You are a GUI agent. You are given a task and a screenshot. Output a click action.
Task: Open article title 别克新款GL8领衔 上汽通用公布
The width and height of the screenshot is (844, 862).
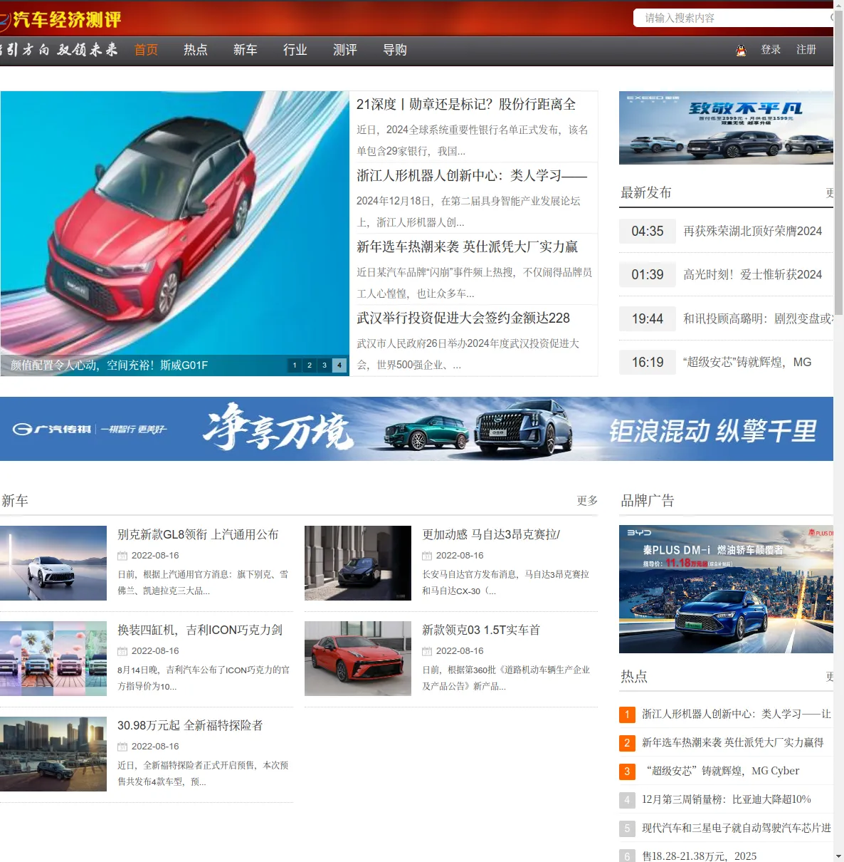click(x=198, y=534)
